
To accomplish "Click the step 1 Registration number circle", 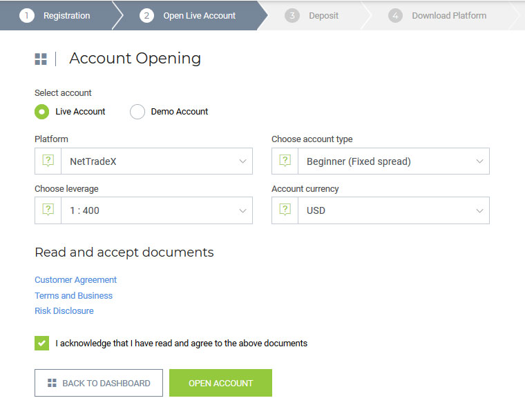I will 27,15.
